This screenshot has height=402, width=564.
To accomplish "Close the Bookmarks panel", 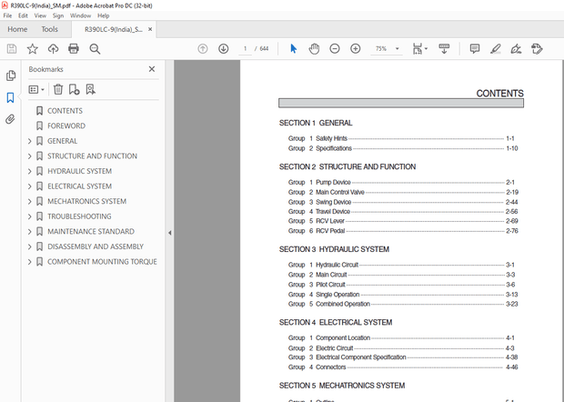I will (152, 69).
